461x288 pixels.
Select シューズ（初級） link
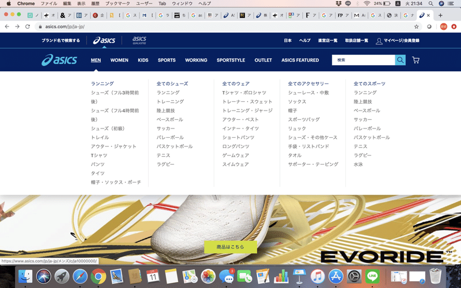[108, 128]
